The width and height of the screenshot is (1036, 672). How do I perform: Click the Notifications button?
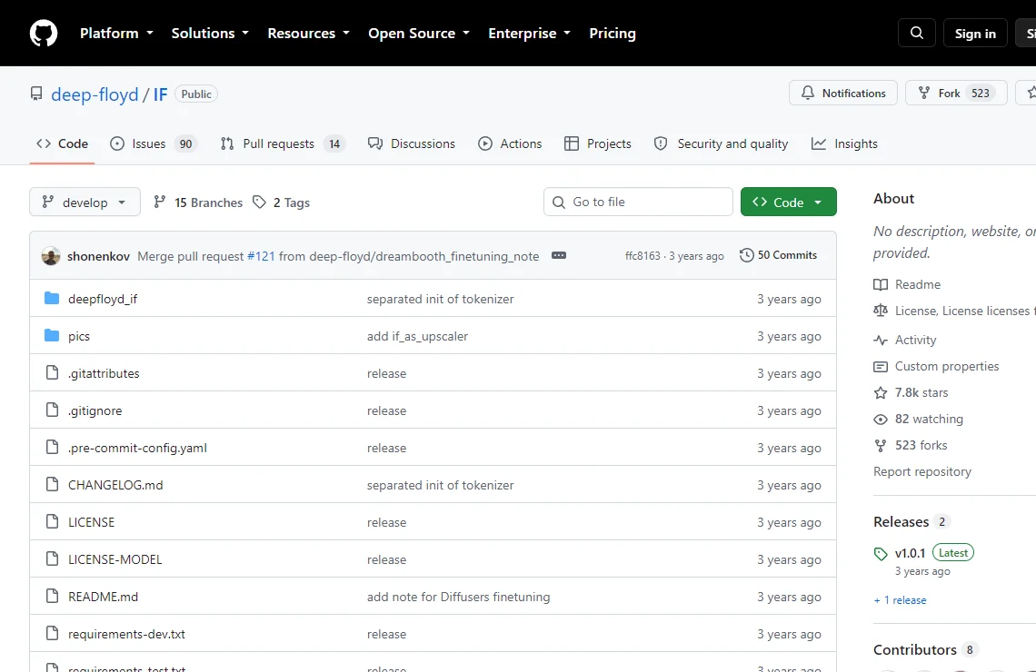[x=843, y=93]
